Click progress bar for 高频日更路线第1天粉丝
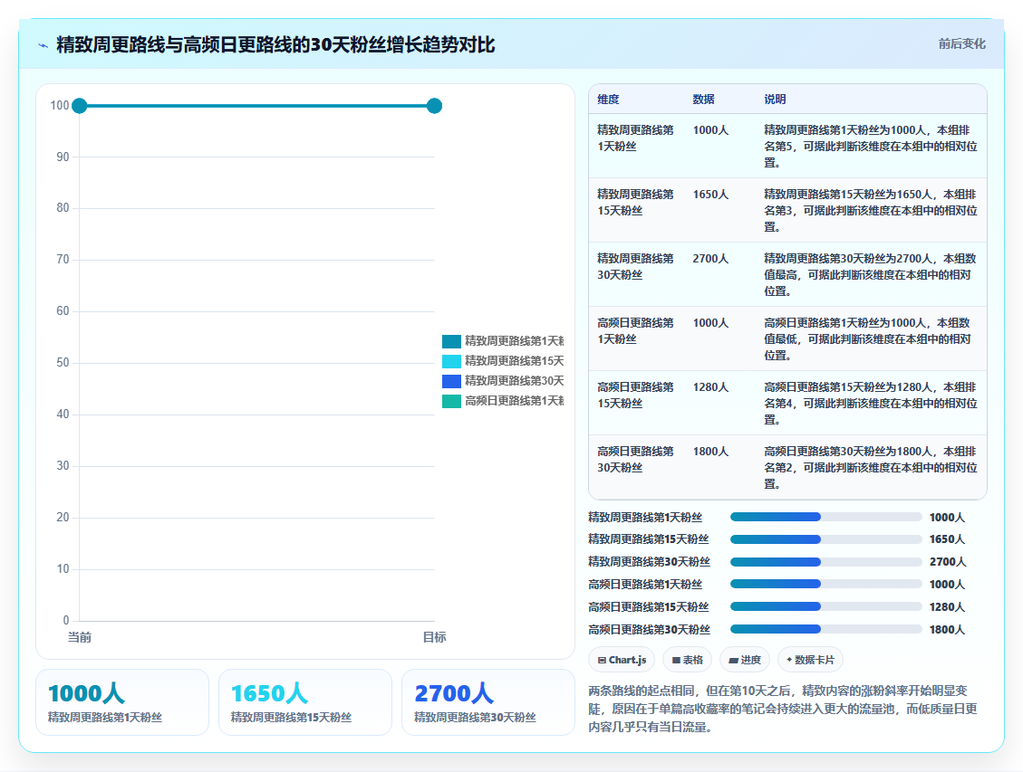The width and height of the screenshot is (1023, 772). (826, 585)
